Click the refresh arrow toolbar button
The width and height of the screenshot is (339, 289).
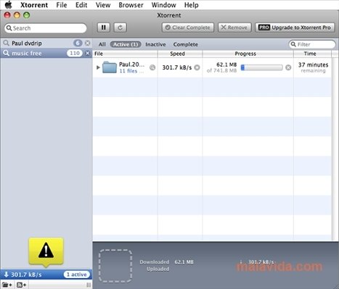[120, 28]
